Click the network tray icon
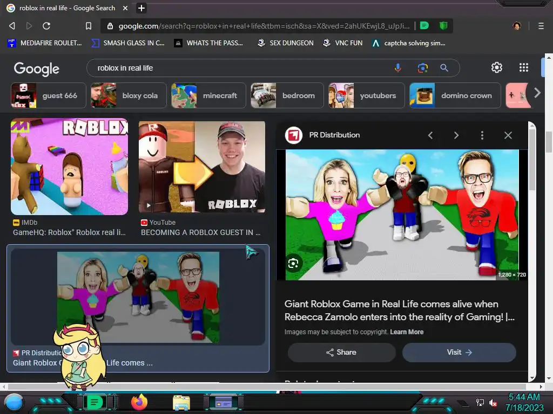Screen dimensions: 553x414 click(480, 402)
